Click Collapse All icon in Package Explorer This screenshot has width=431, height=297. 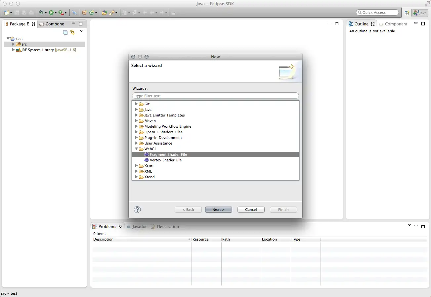point(65,32)
